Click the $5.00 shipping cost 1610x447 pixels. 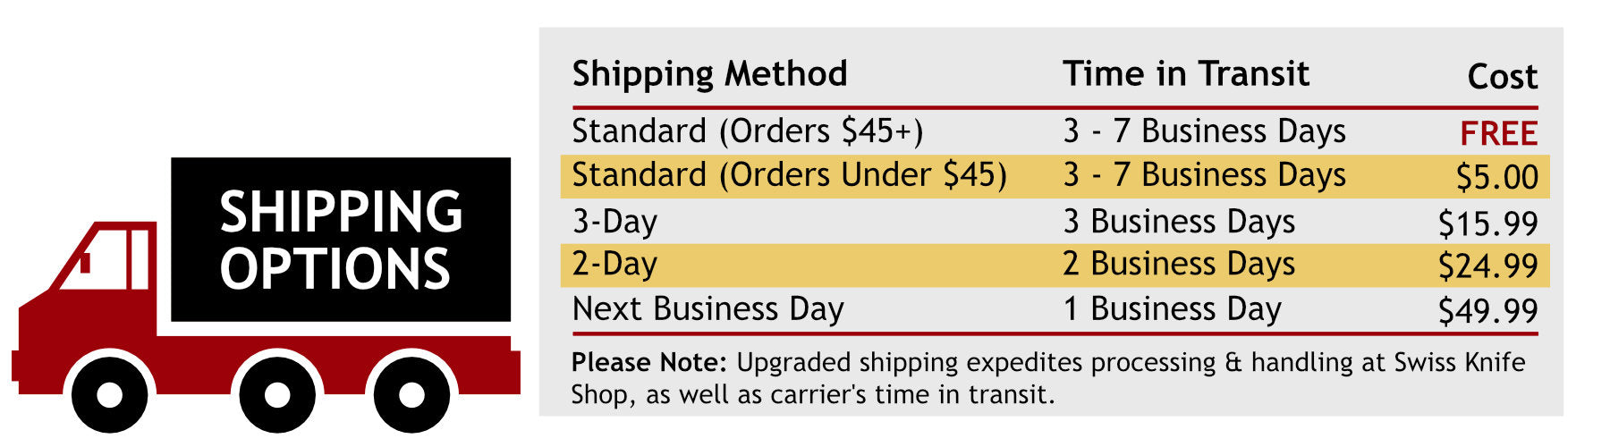(x=1496, y=177)
